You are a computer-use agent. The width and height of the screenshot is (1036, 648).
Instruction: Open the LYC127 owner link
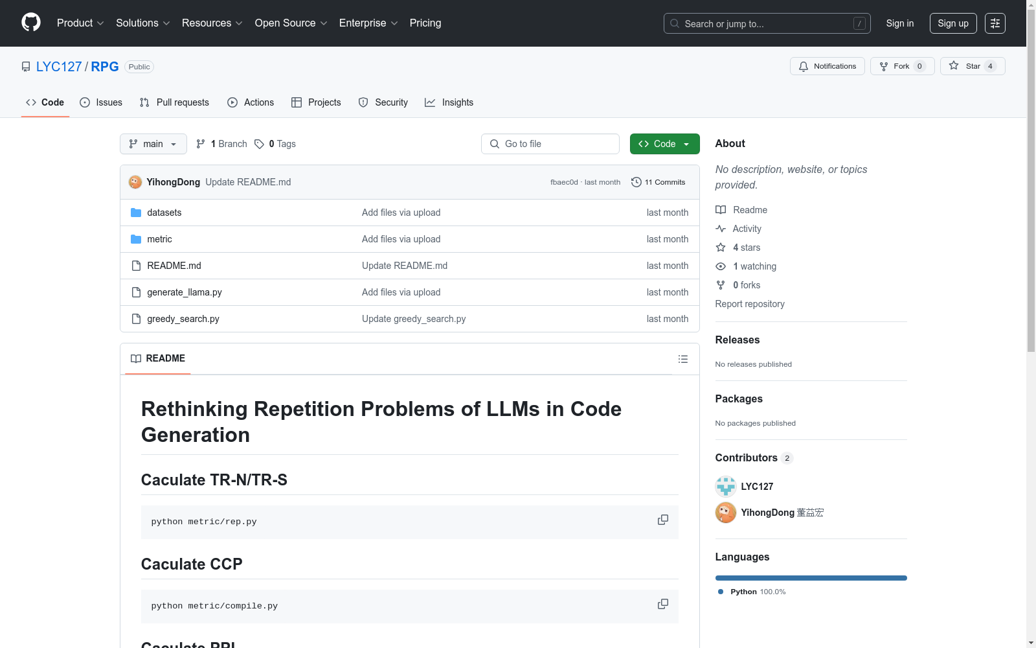tap(59, 67)
